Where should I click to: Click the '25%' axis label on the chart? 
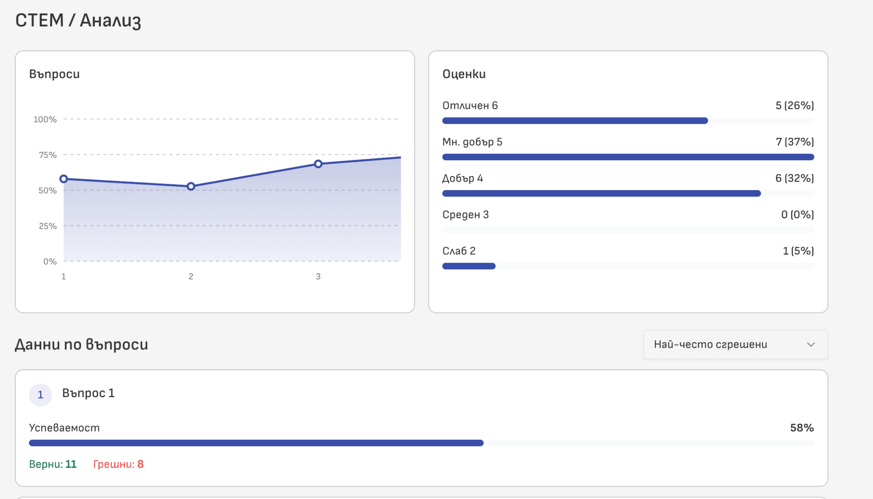click(47, 226)
